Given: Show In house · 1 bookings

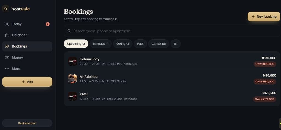Looking at the screenshot, I should click(x=100, y=44).
